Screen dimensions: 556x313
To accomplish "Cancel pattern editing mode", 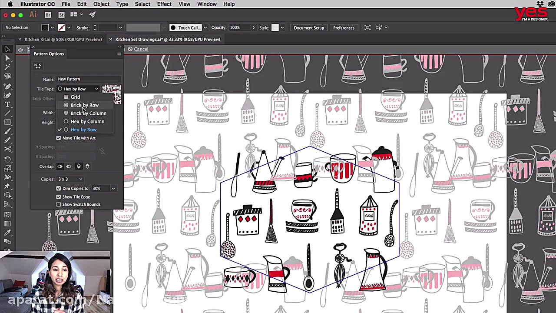I will pyautogui.click(x=138, y=49).
